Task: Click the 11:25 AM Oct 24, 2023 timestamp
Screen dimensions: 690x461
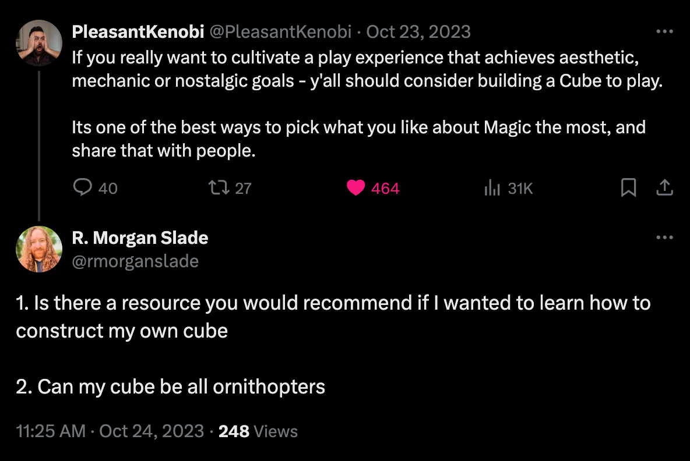Action: point(110,431)
